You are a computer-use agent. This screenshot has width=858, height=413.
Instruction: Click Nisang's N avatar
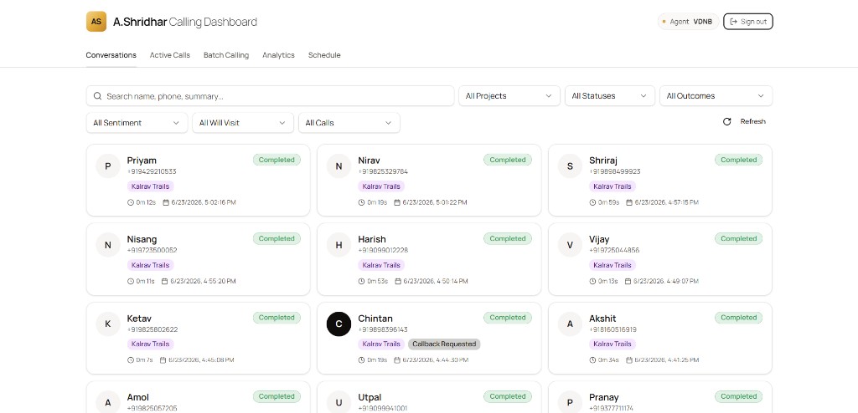click(108, 245)
